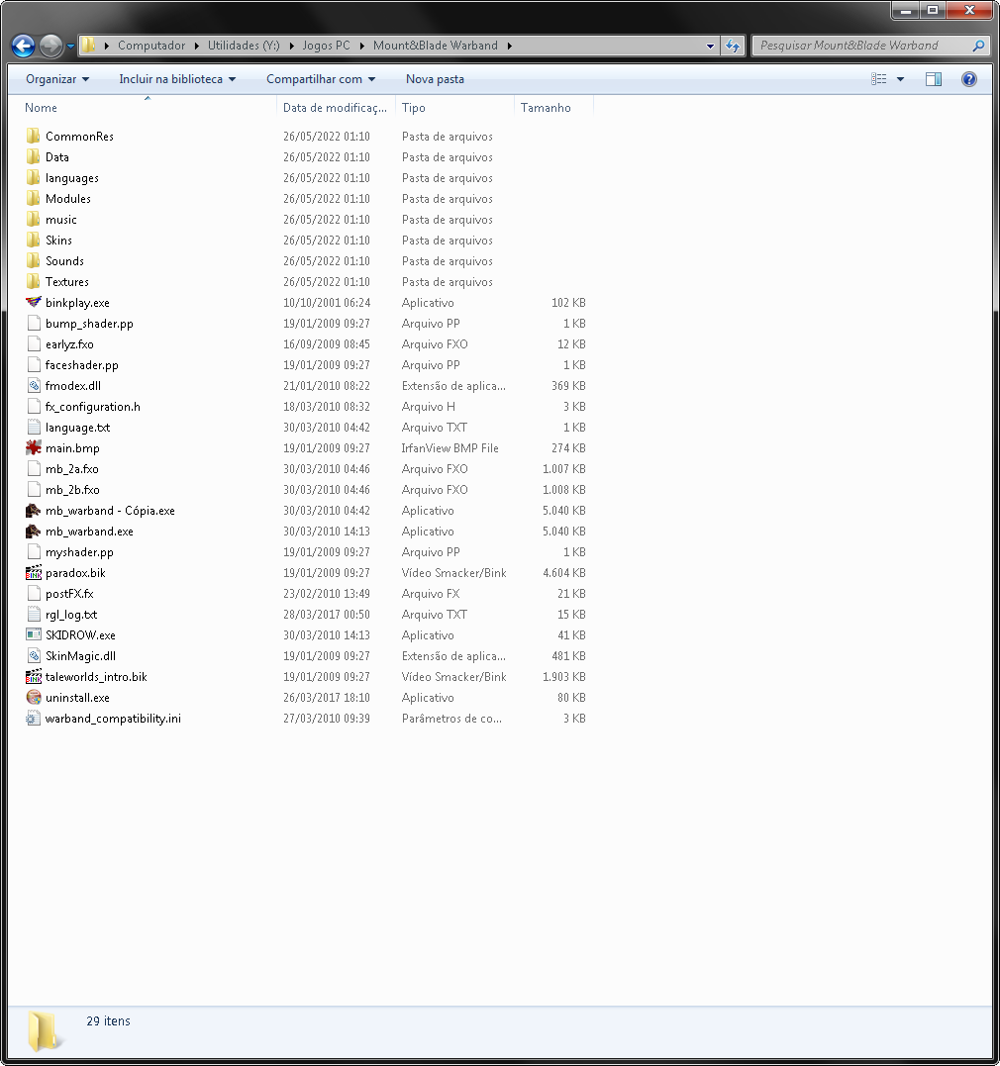The width and height of the screenshot is (1000, 1066).
Task: Create a folder with Nova pasta
Action: point(435,79)
